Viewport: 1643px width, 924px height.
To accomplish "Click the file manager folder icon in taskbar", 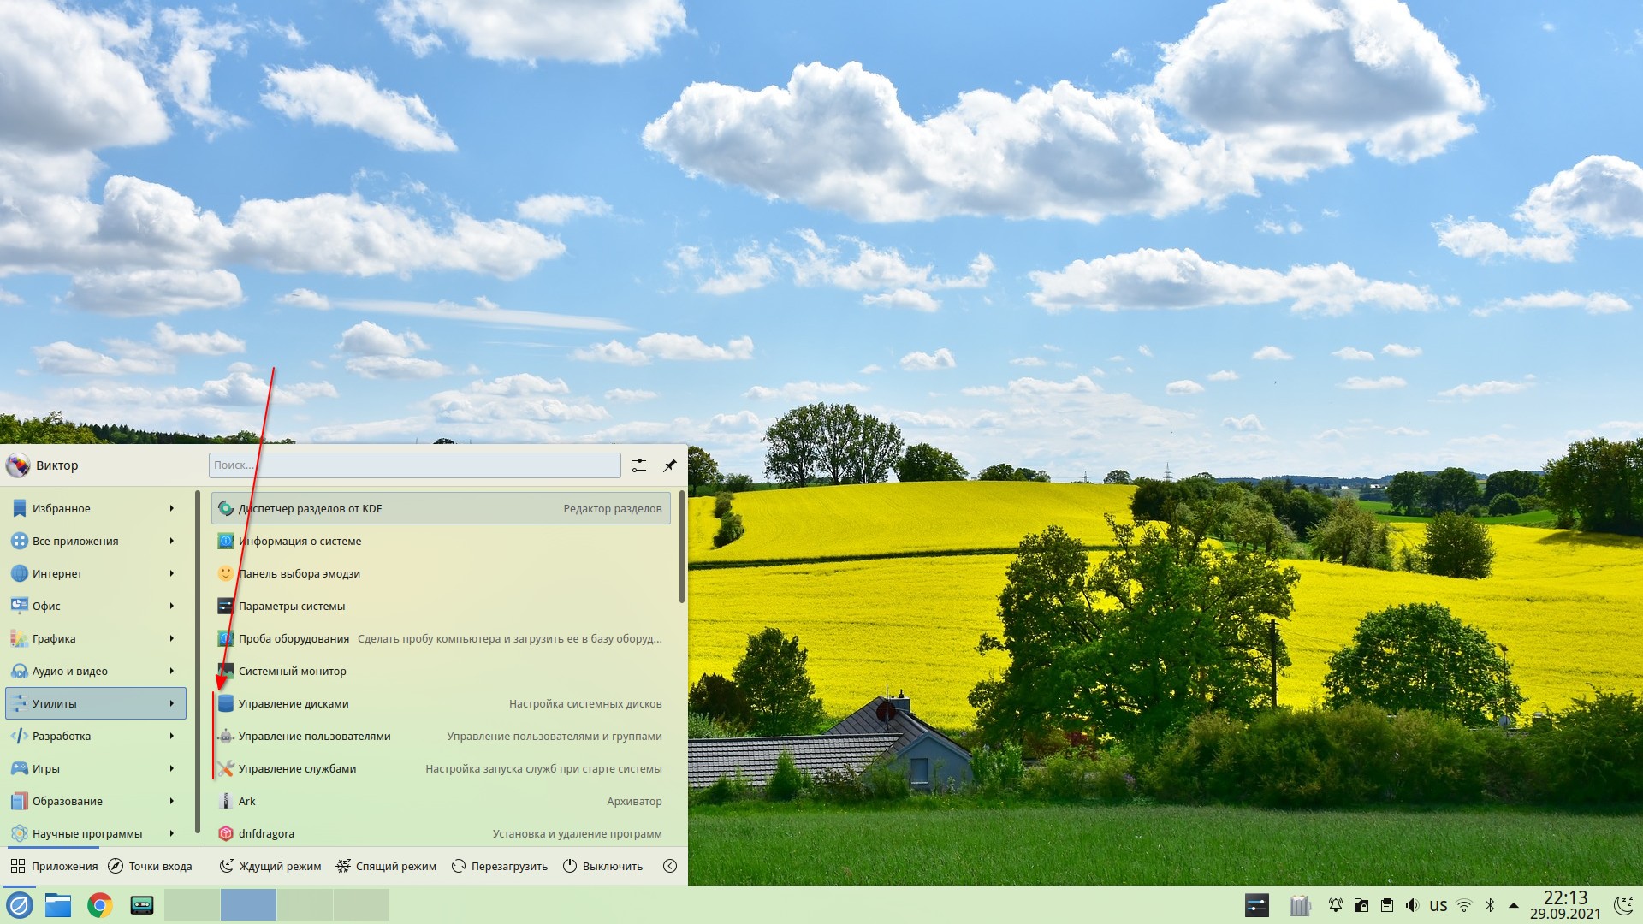I will tap(58, 905).
